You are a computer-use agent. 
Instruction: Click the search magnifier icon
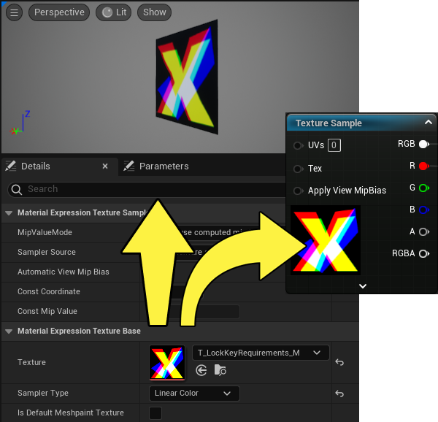[x=17, y=190]
